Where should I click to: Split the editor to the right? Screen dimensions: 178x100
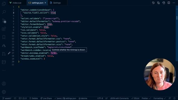169,3
